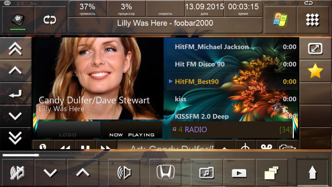Lower volume with the bottom bar down-chevron
This screenshot has height=187, width=332.
click(50, 173)
